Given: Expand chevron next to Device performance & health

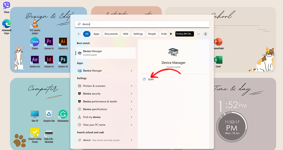Looking at the screenshot, I should 131,101.
